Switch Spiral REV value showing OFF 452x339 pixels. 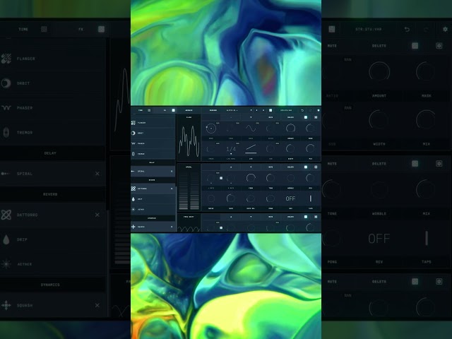pos(290,198)
